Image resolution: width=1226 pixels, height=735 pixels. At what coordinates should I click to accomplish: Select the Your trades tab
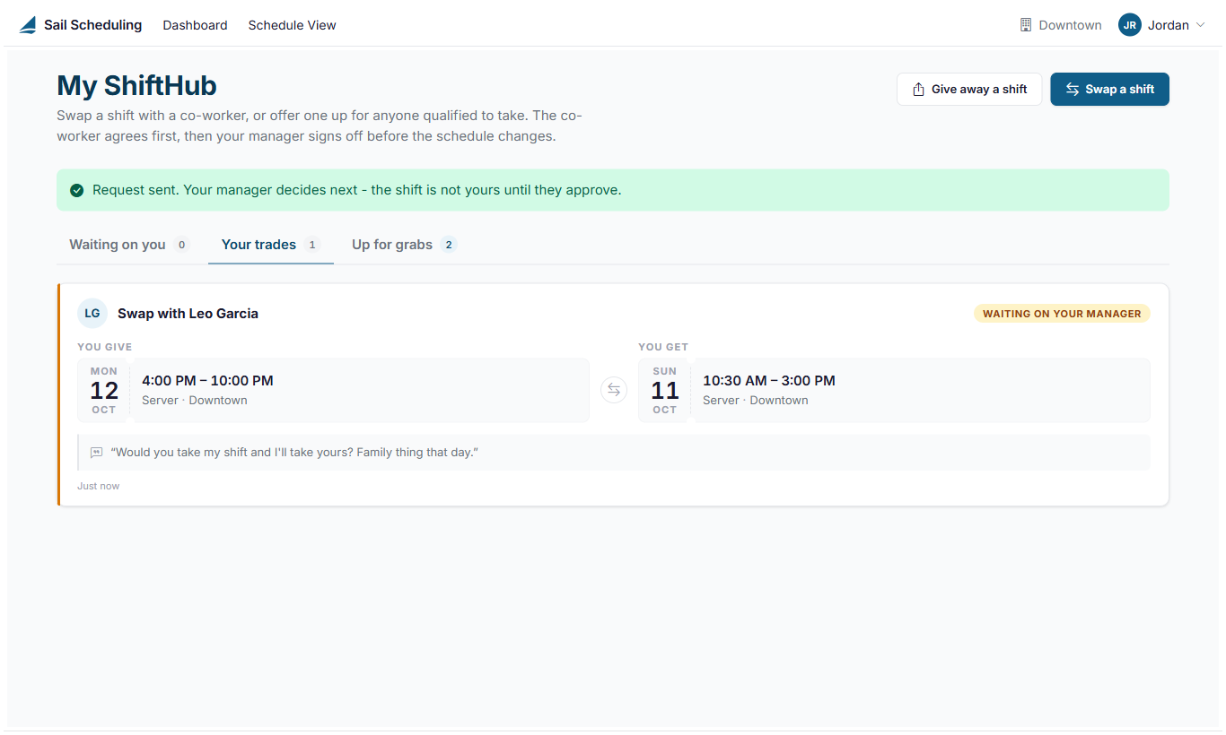click(271, 245)
